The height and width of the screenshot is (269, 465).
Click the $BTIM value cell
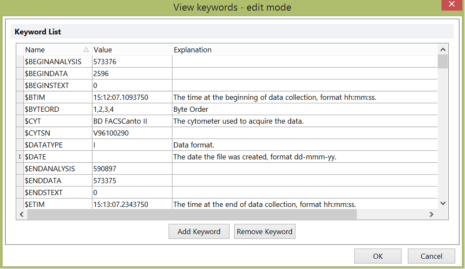(x=132, y=97)
